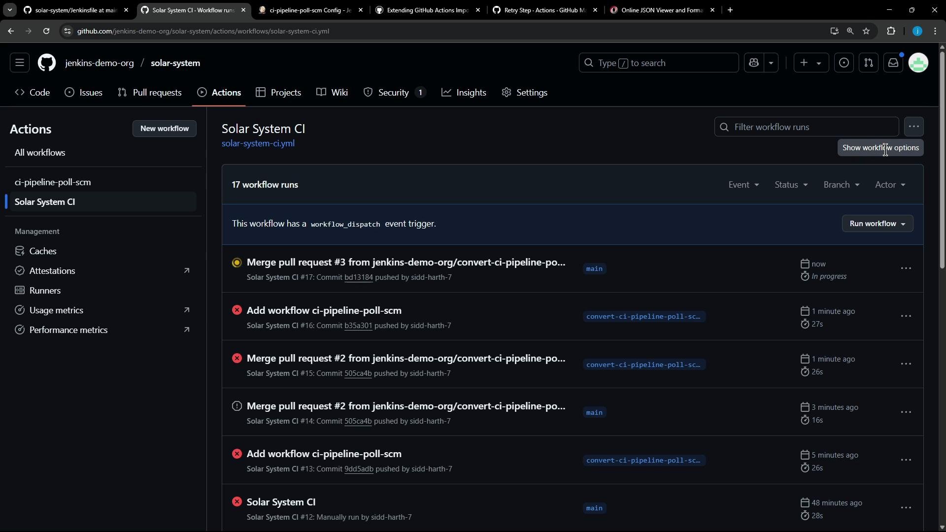The image size is (946, 532).
Task: Bookmark this page with star icon
Action: click(x=866, y=31)
